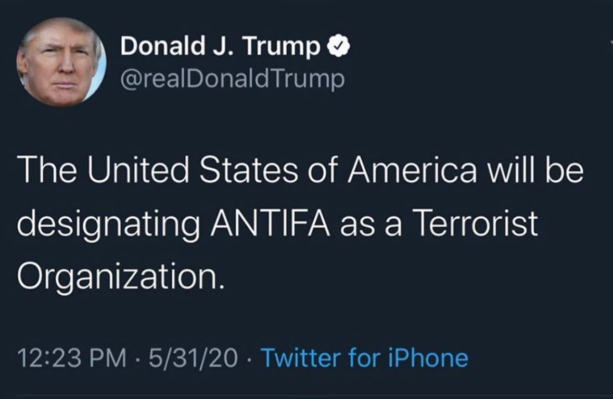Click the display name Donald J. Trump
The image size is (613, 399).
click(x=220, y=48)
